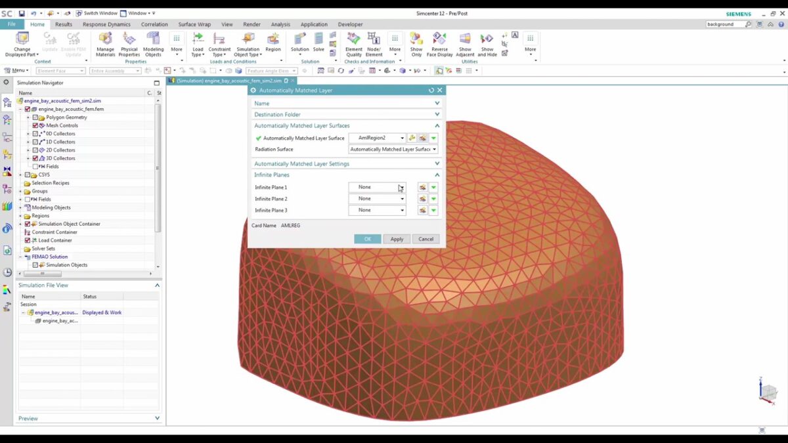Click the create-plane icon for Infinite Plane 1
The height and width of the screenshot is (443, 788).
[422, 187]
